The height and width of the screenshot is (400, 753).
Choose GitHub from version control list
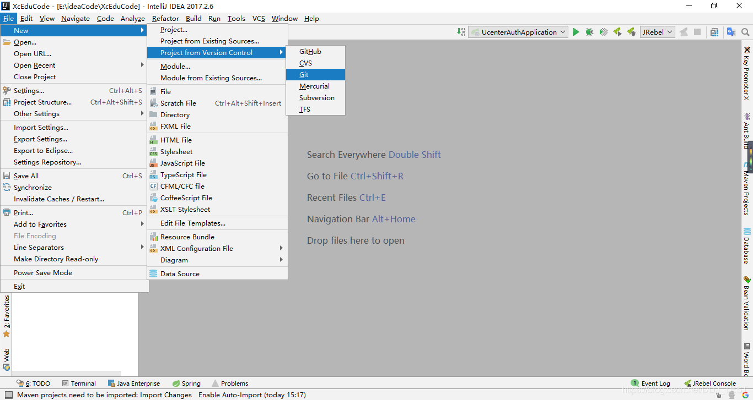[315, 51]
